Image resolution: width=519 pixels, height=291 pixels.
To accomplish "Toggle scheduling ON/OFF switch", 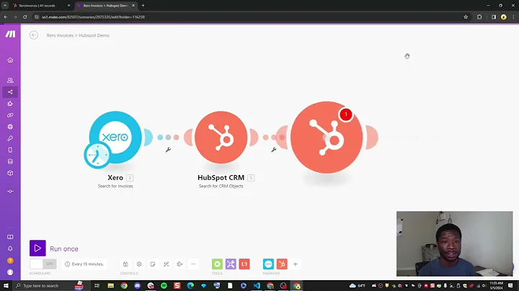I will tap(43, 264).
